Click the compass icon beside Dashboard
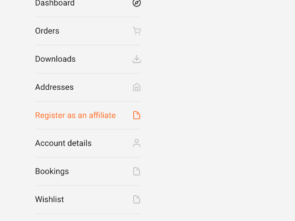 [x=136, y=3]
